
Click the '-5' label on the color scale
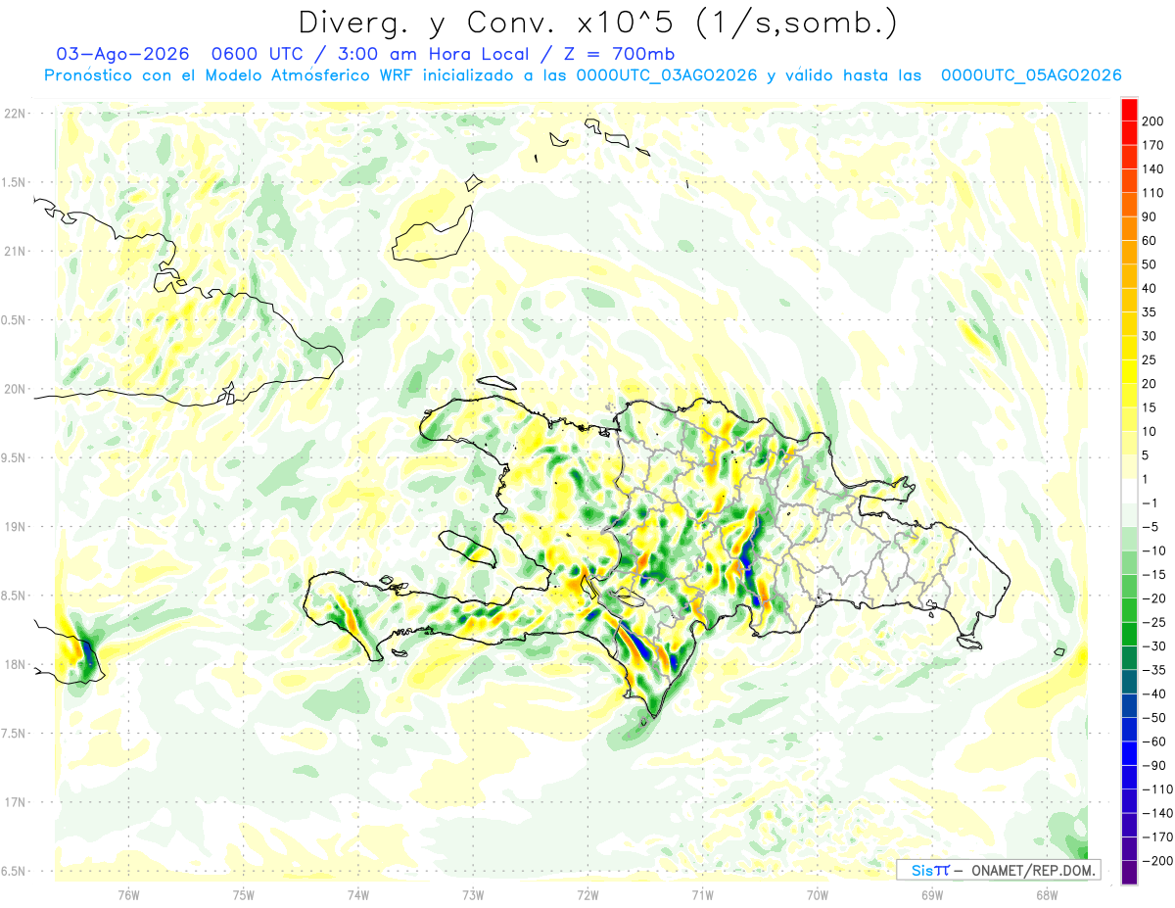[1151, 527]
